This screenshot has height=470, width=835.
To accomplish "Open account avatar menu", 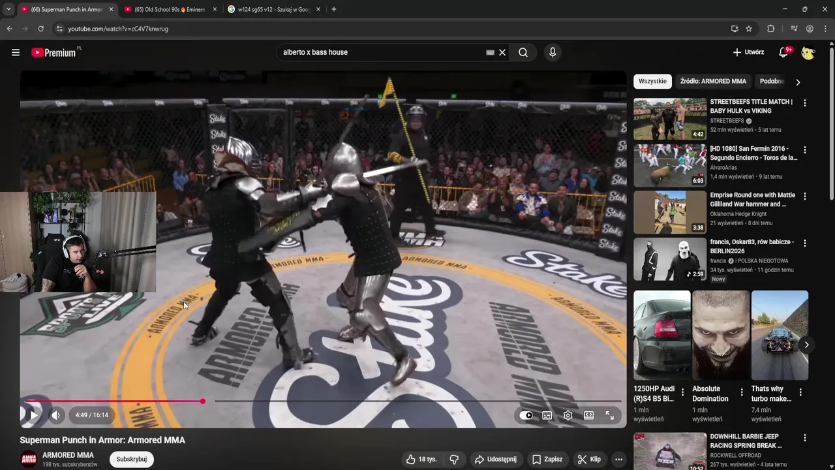I will pos(808,53).
